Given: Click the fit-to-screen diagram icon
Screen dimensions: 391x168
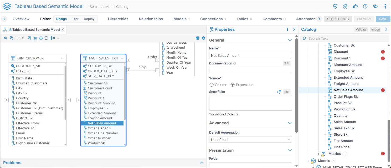Looking at the screenshot, I should [35, 38].
